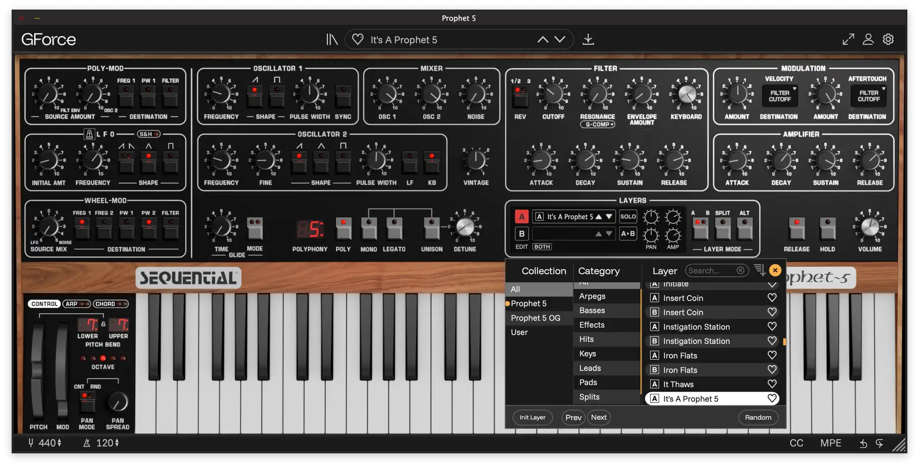Open the preset browser library icon
This screenshot has height=467, width=919.
[332, 39]
